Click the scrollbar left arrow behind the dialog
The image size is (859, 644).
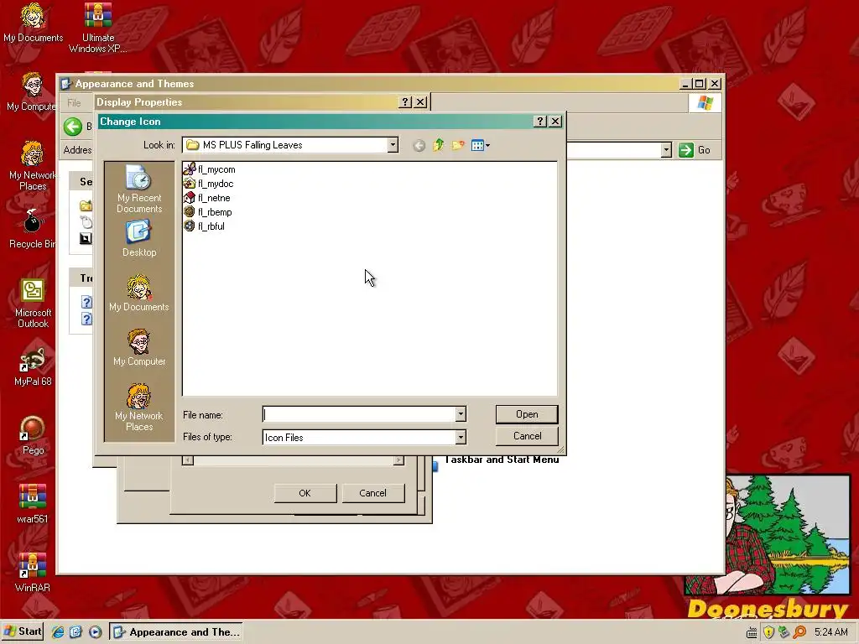188,460
